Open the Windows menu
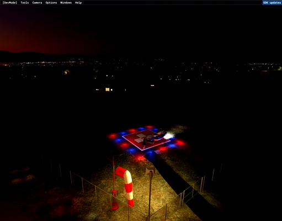This screenshot has height=221, width=282. 66,3
